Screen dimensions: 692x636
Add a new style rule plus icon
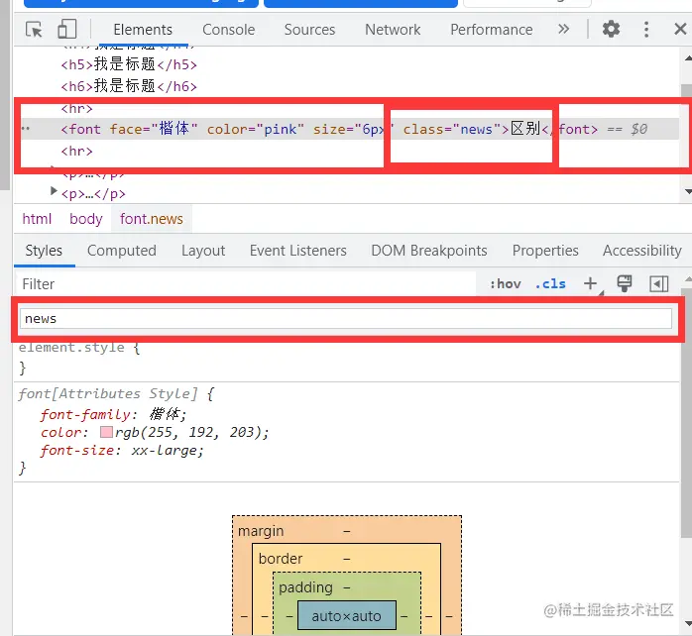[590, 283]
